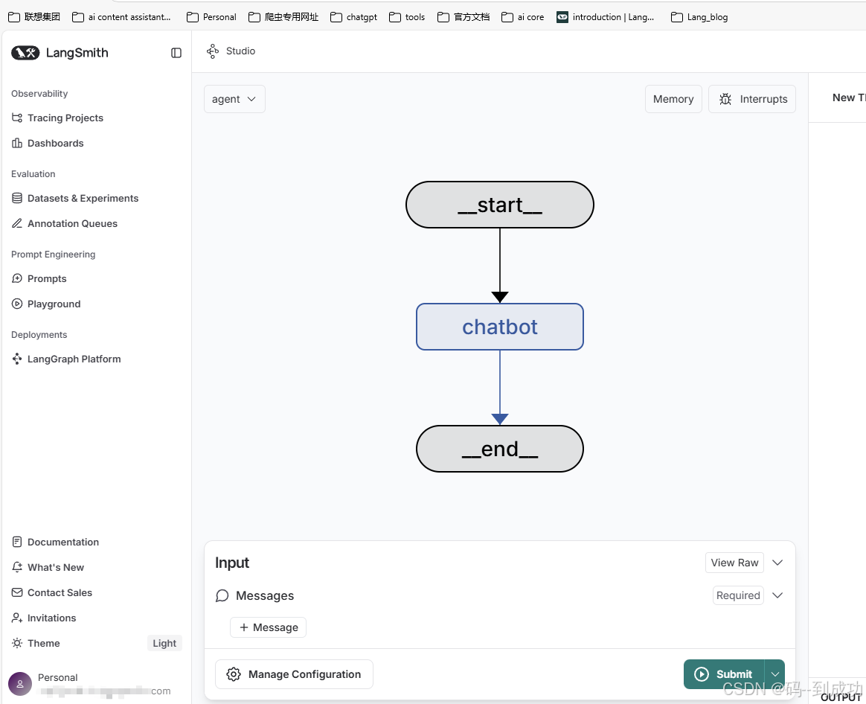
Task: Open Tracing Projects page
Action: tap(65, 118)
